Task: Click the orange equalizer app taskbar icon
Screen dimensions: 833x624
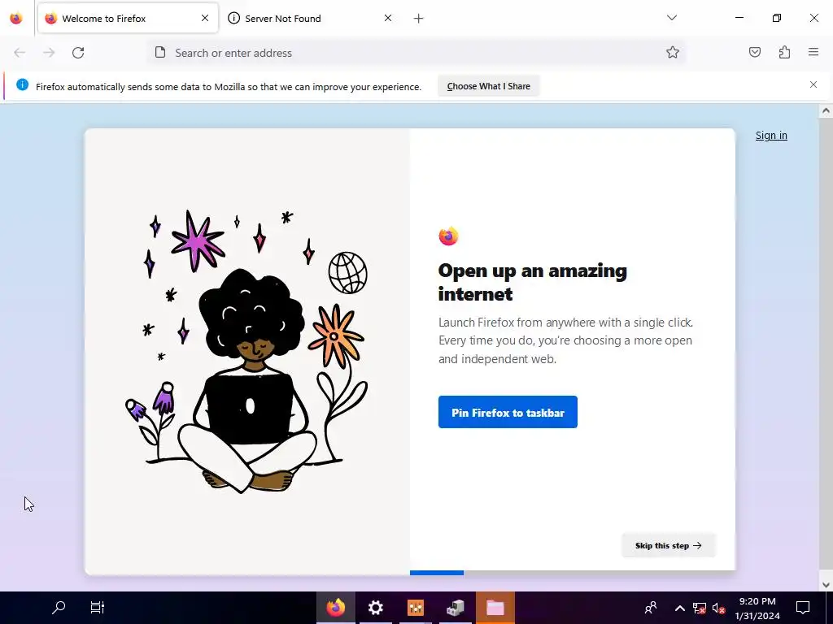Action: [x=416, y=607]
